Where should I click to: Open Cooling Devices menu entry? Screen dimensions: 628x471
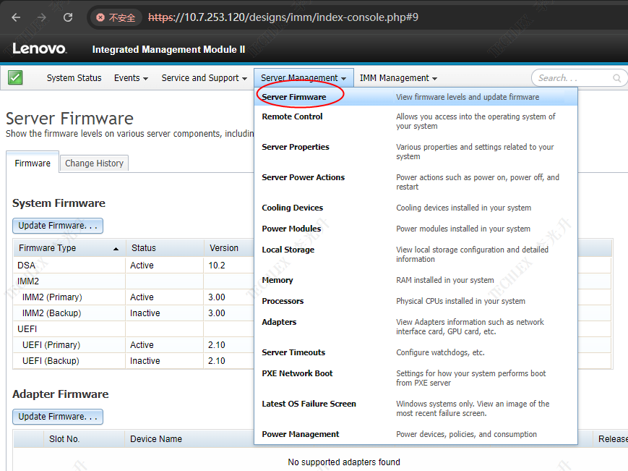click(416, 208)
